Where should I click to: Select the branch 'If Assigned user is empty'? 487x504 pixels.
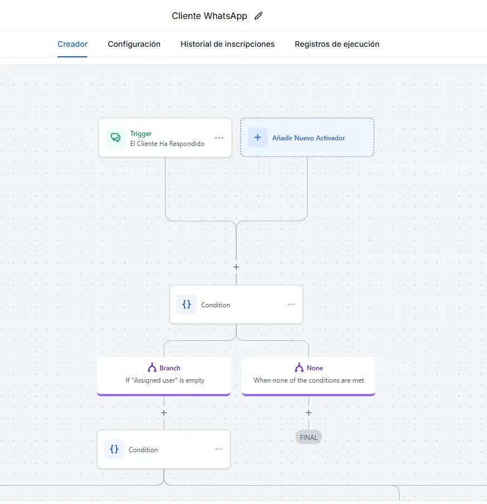[x=164, y=375]
